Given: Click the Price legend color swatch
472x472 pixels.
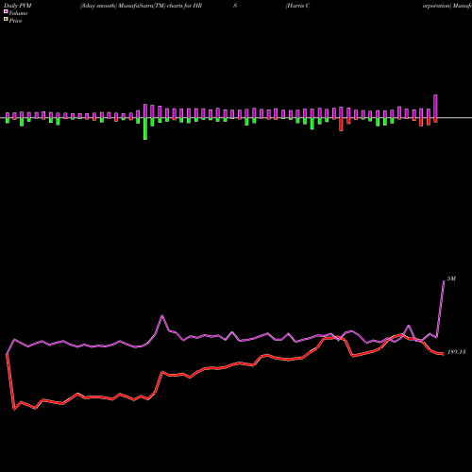Looking at the screenshot, I should 6,20.
